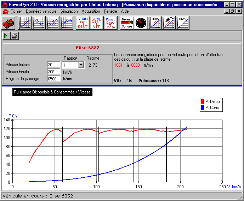This screenshot has height=201, width=244.
Task: Expand the Rapport gear dropdown
Action: coord(81,65)
